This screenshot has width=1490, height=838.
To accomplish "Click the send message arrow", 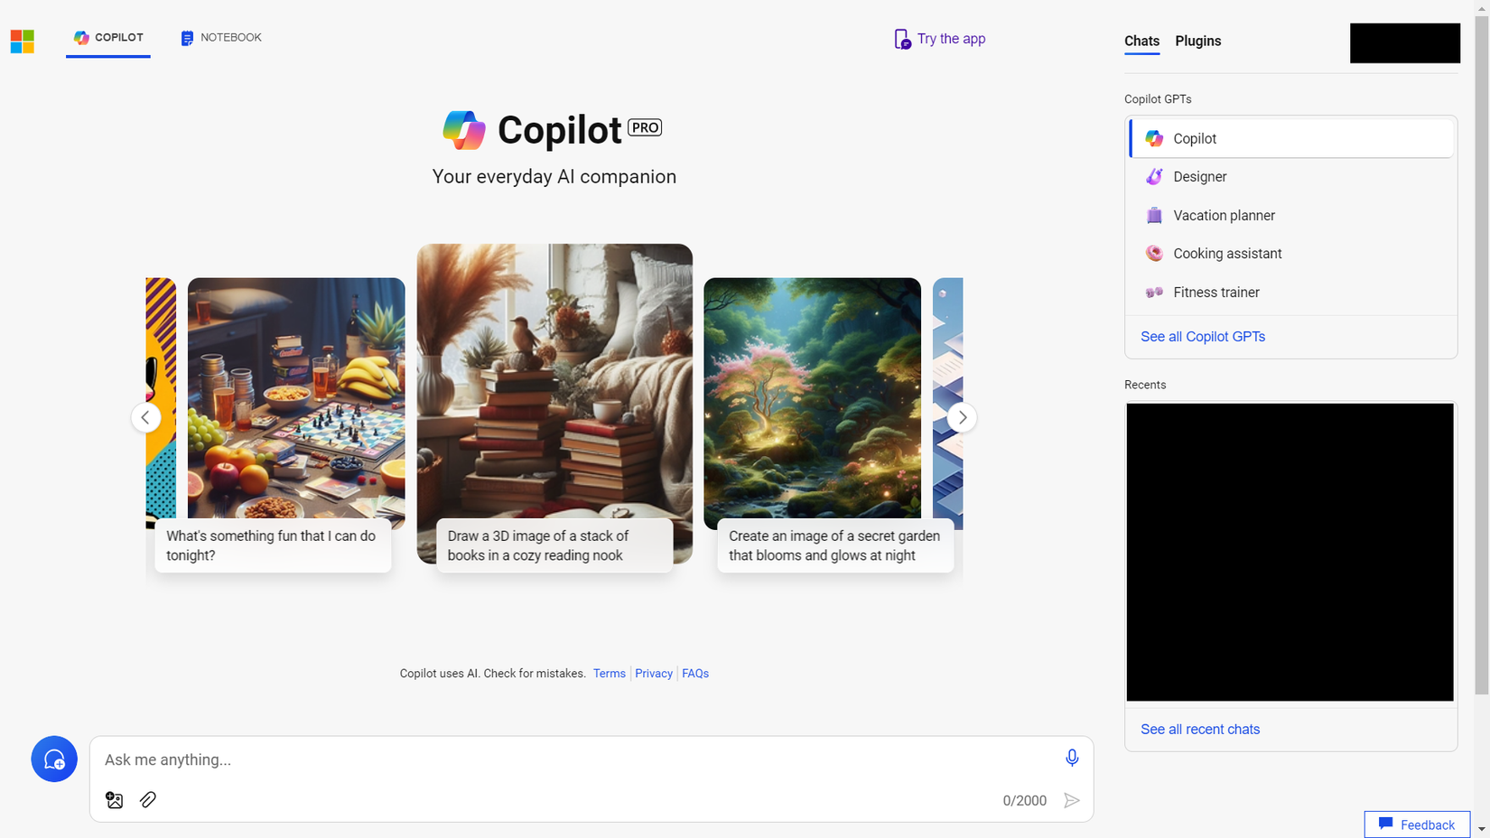I will click(1073, 800).
